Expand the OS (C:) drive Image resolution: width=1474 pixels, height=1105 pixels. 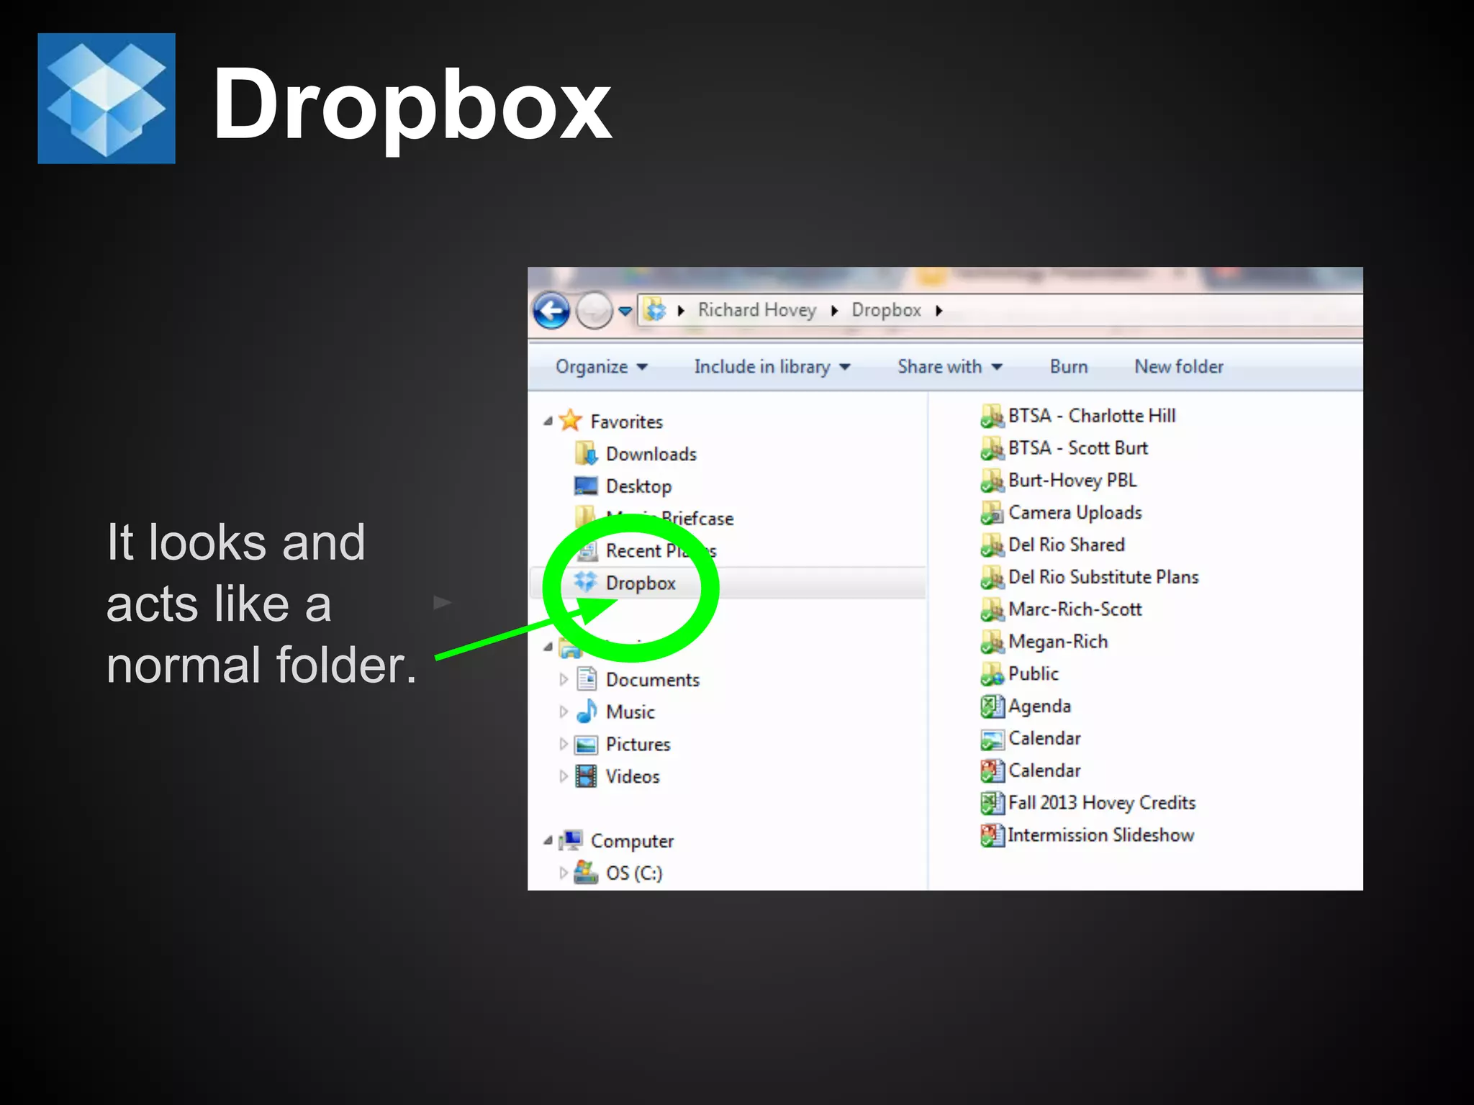(x=564, y=873)
